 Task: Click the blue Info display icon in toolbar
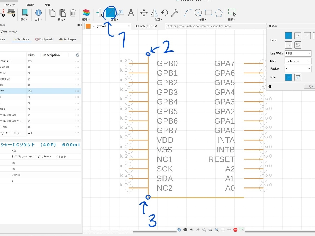(39, 13)
